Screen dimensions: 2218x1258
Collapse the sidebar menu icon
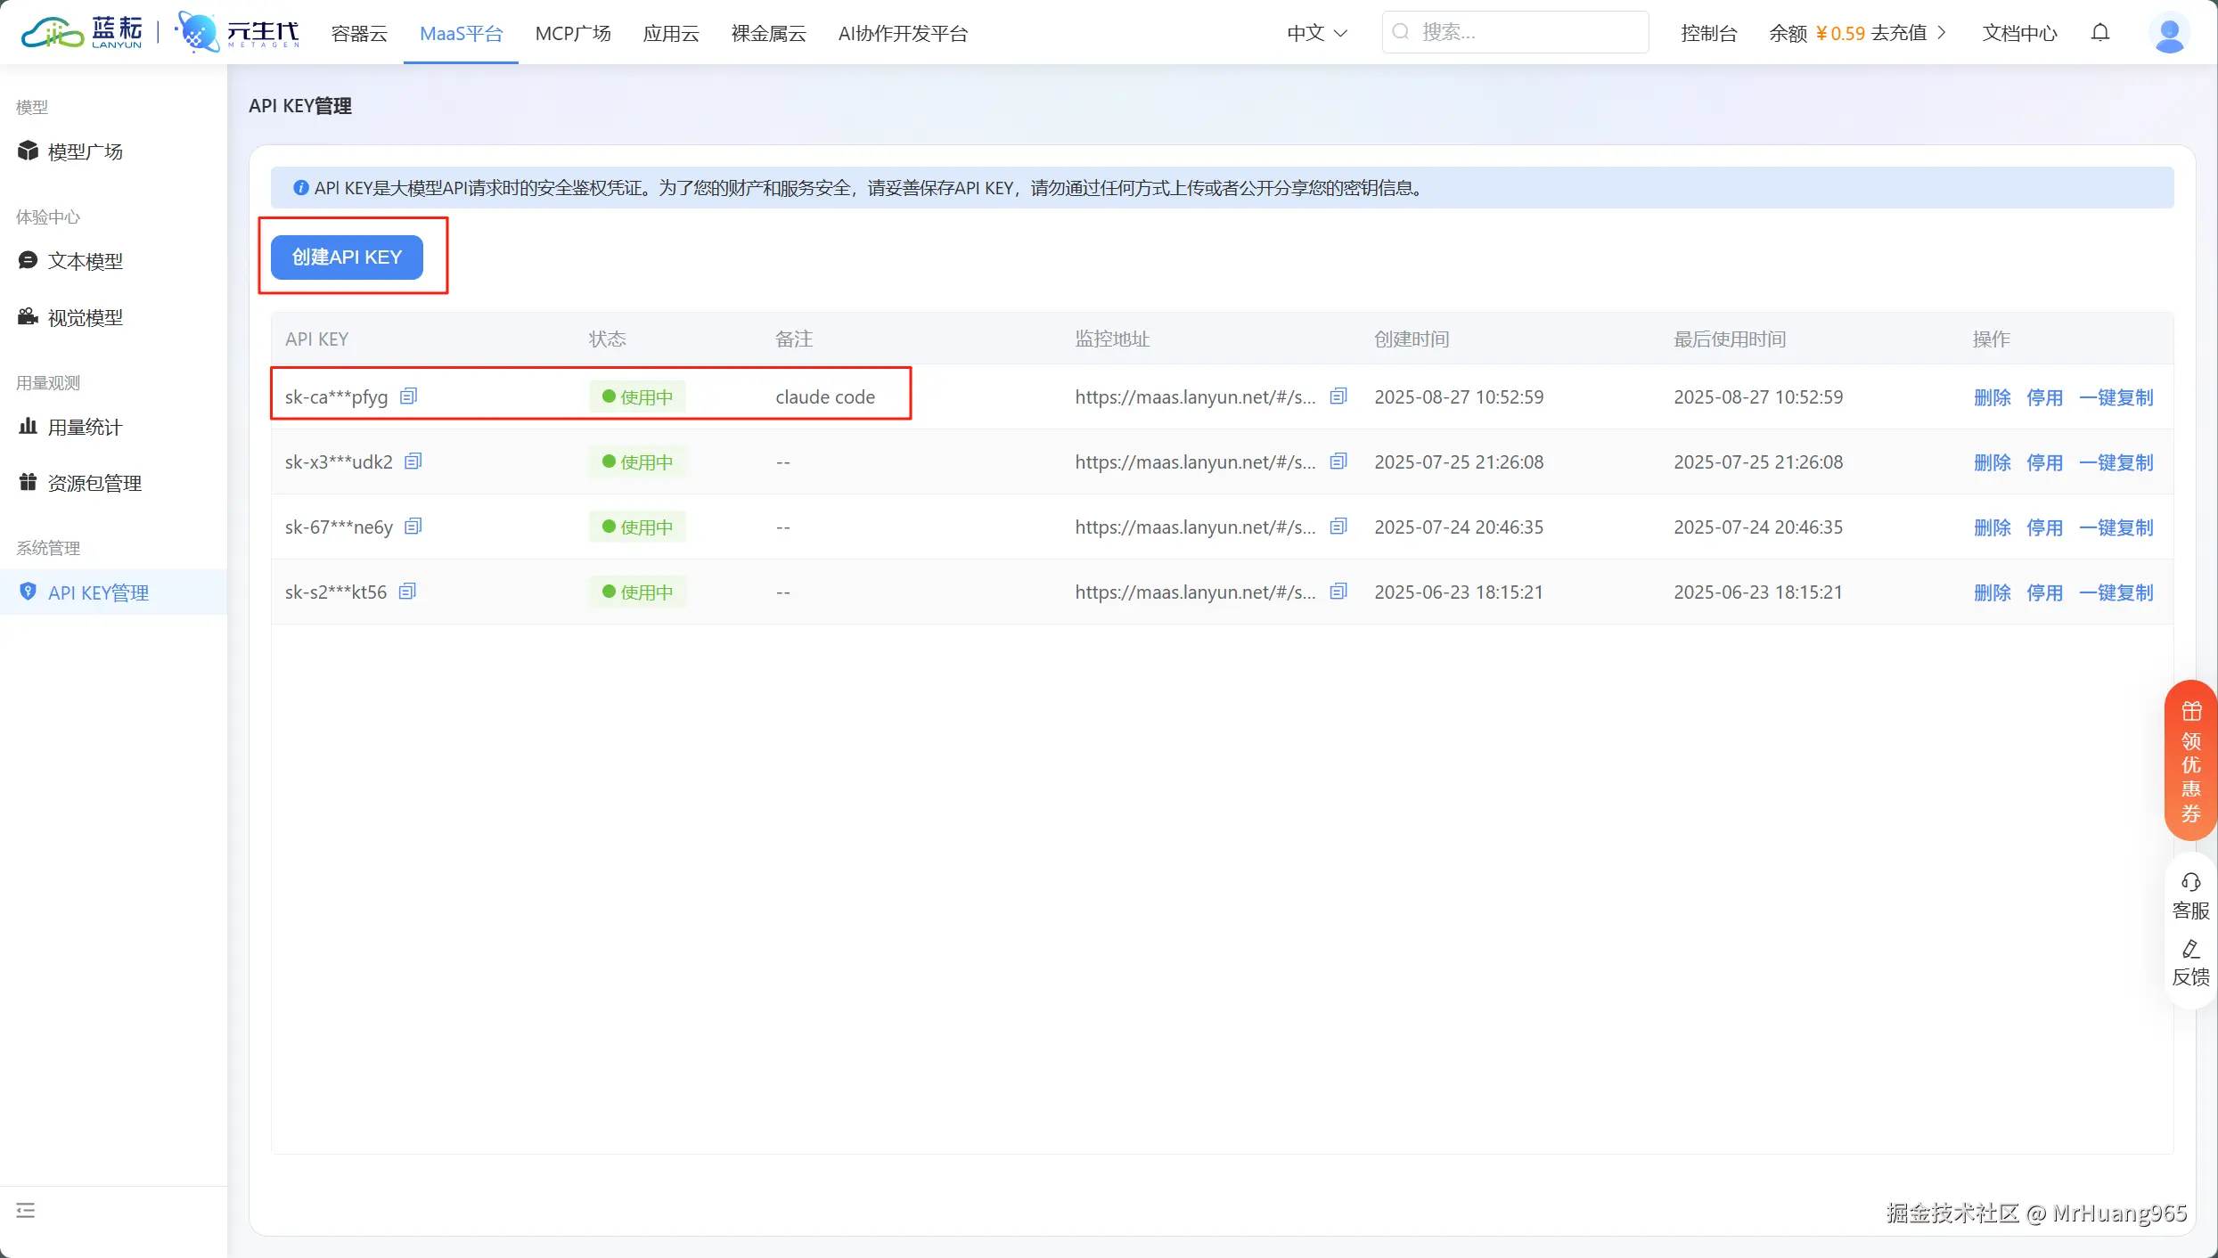25,1210
